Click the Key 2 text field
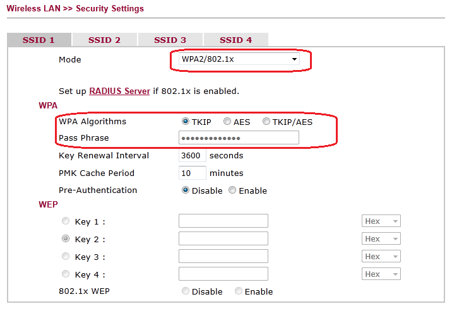Image resolution: width=452 pixels, height=316 pixels. click(223, 239)
